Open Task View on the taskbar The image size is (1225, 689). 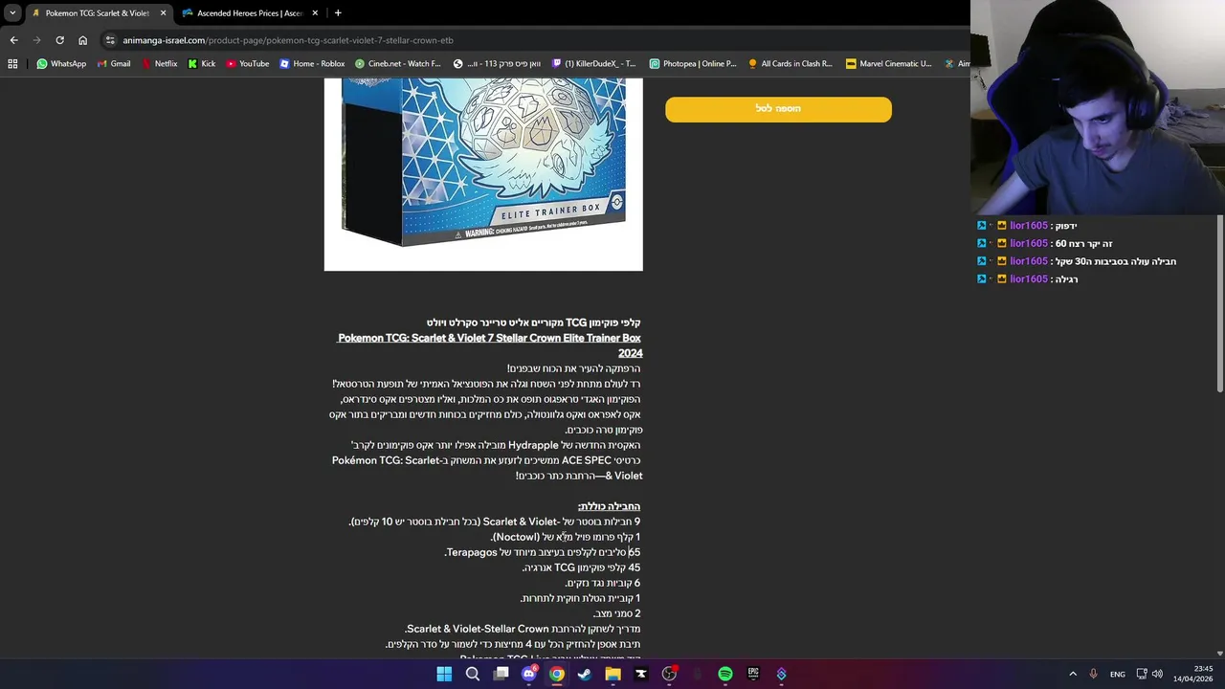point(501,674)
